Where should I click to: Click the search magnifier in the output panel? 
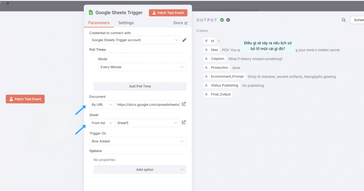[343, 20]
